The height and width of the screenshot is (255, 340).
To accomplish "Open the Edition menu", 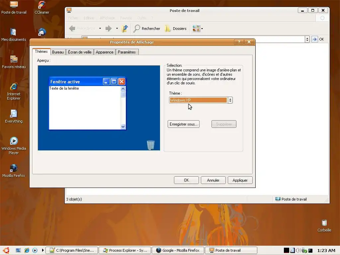I will (89, 18).
